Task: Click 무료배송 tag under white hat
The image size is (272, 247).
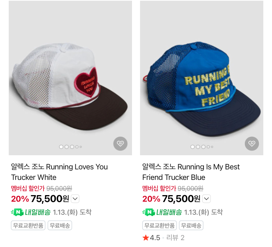Action: 60,225
